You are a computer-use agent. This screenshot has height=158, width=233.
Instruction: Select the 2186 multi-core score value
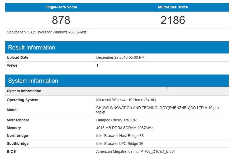point(173,20)
